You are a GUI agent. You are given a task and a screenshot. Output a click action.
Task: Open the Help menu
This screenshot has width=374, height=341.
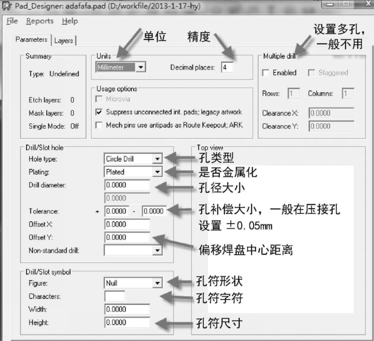point(70,21)
